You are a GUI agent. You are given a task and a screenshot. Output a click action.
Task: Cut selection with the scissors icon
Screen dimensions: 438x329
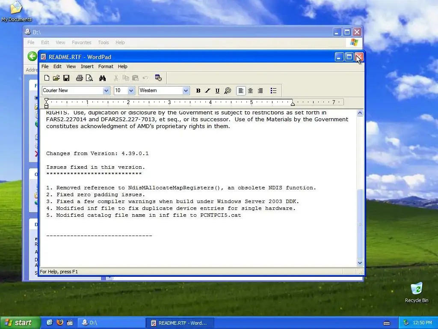click(116, 78)
